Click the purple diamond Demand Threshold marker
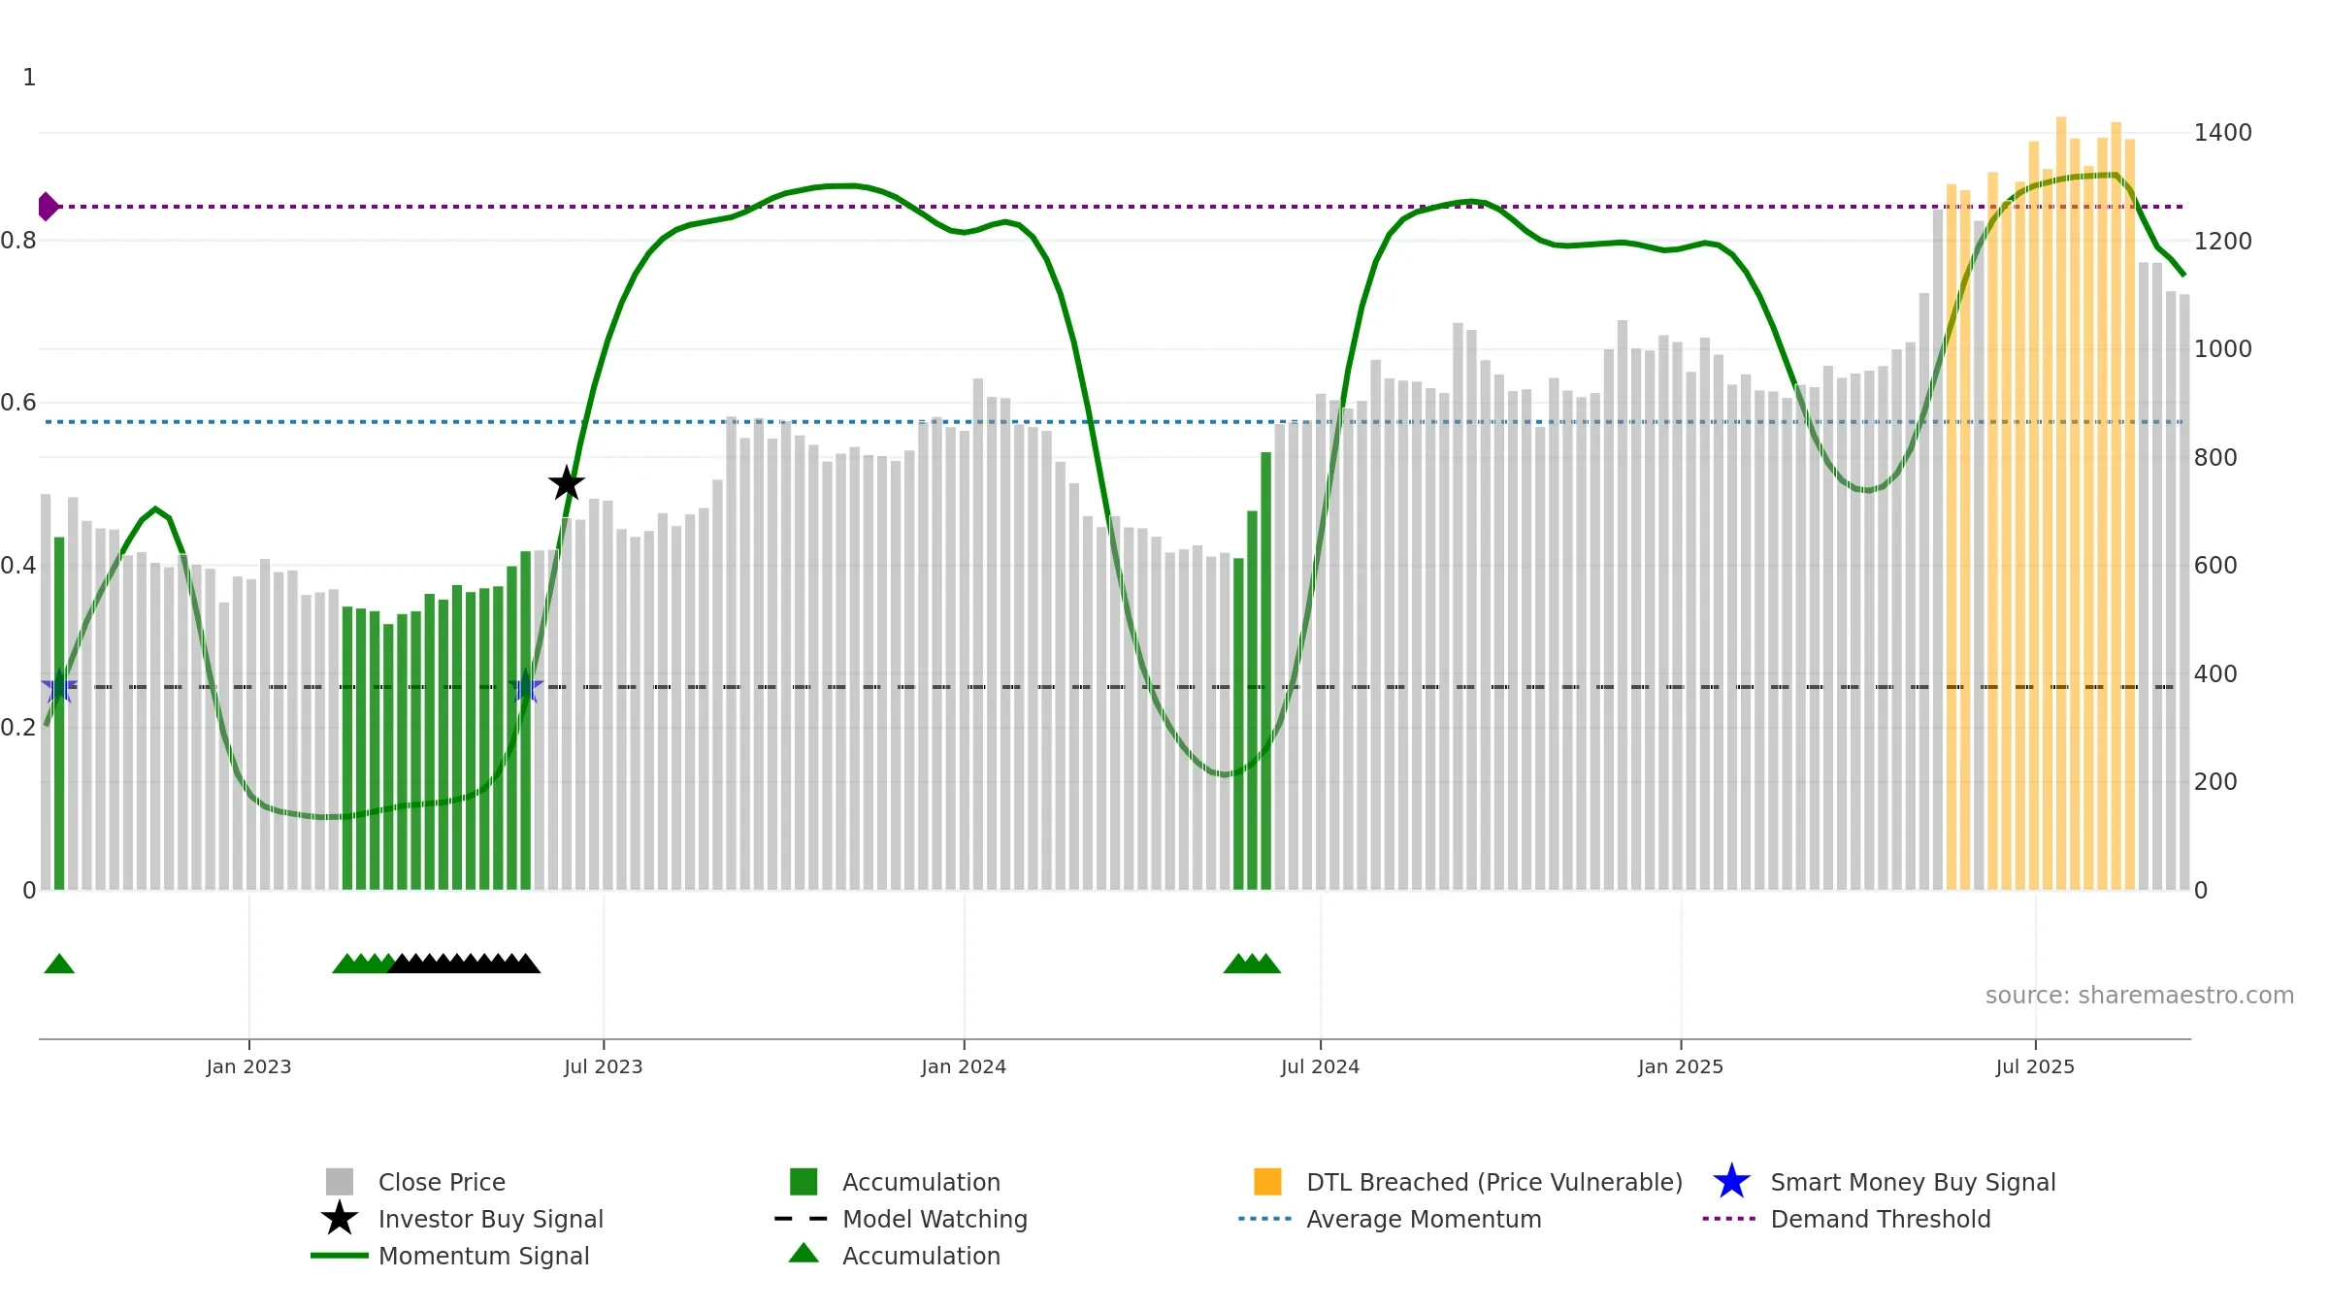The width and height of the screenshot is (2329, 1310). (48, 207)
